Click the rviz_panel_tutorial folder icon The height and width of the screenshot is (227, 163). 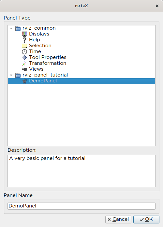(x=18, y=75)
